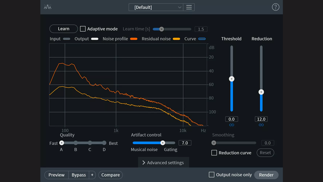Click the blue Curve legend swatch
323x182 pixels.
(x=202, y=39)
